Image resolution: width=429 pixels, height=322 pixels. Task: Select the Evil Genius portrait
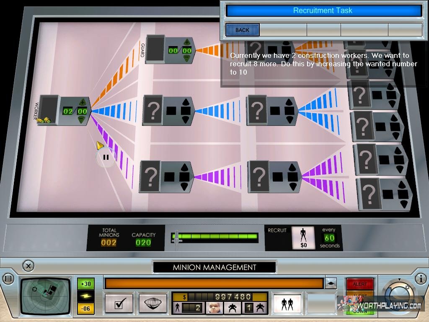[x=213, y=308]
